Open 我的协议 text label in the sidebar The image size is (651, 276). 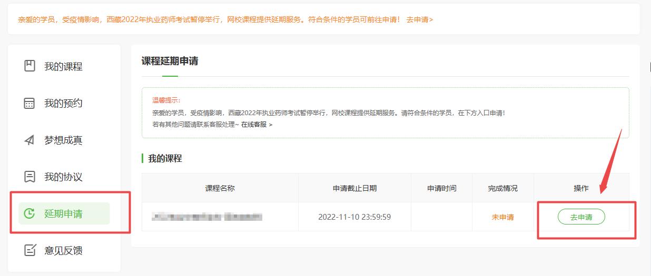[63, 177]
